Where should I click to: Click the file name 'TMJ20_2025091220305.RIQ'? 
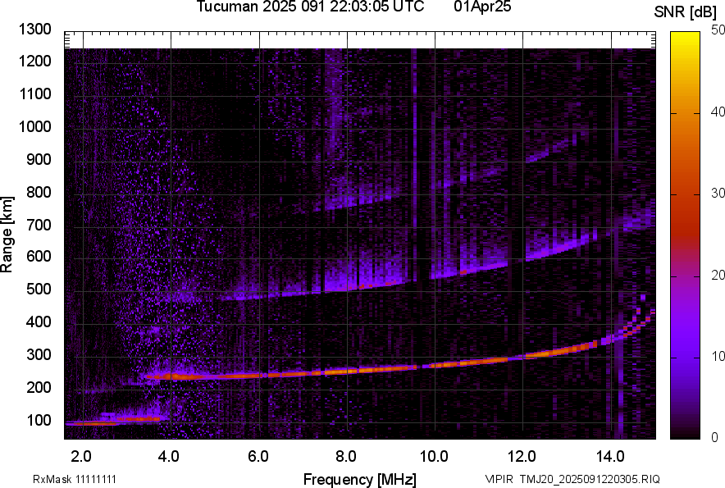590,479
